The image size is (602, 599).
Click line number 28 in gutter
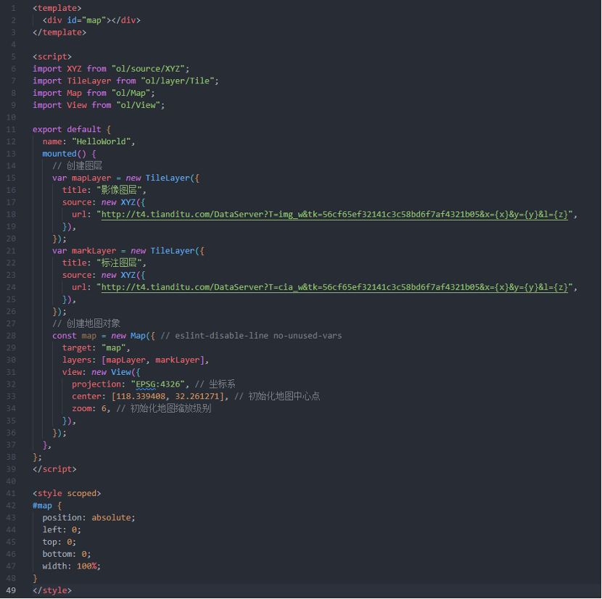point(11,336)
